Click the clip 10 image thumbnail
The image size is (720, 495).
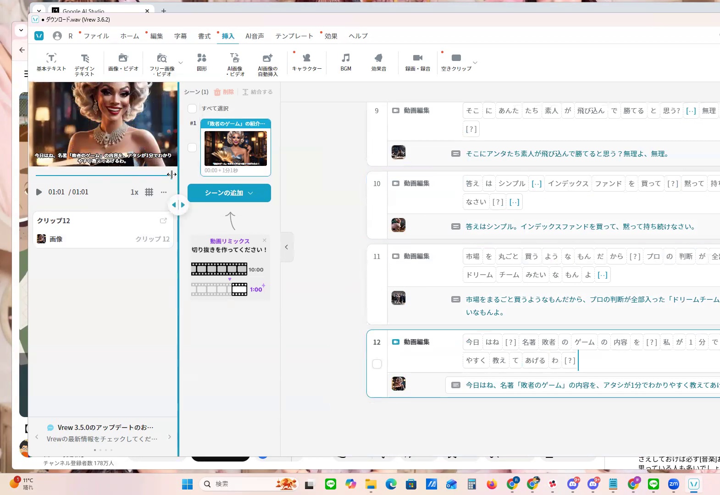[x=399, y=225]
